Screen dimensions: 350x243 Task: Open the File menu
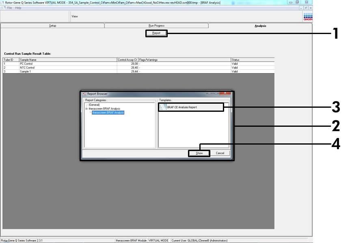pos(9,8)
